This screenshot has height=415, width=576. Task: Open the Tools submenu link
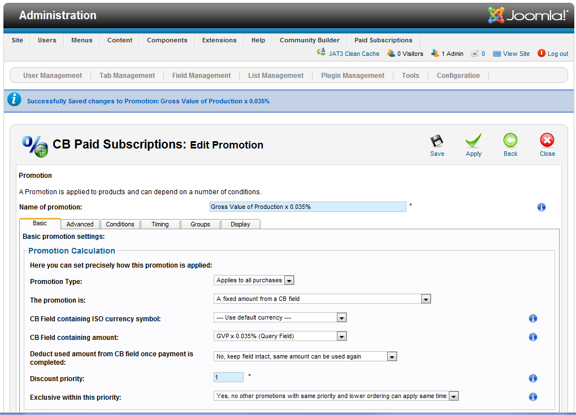point(410,76)
